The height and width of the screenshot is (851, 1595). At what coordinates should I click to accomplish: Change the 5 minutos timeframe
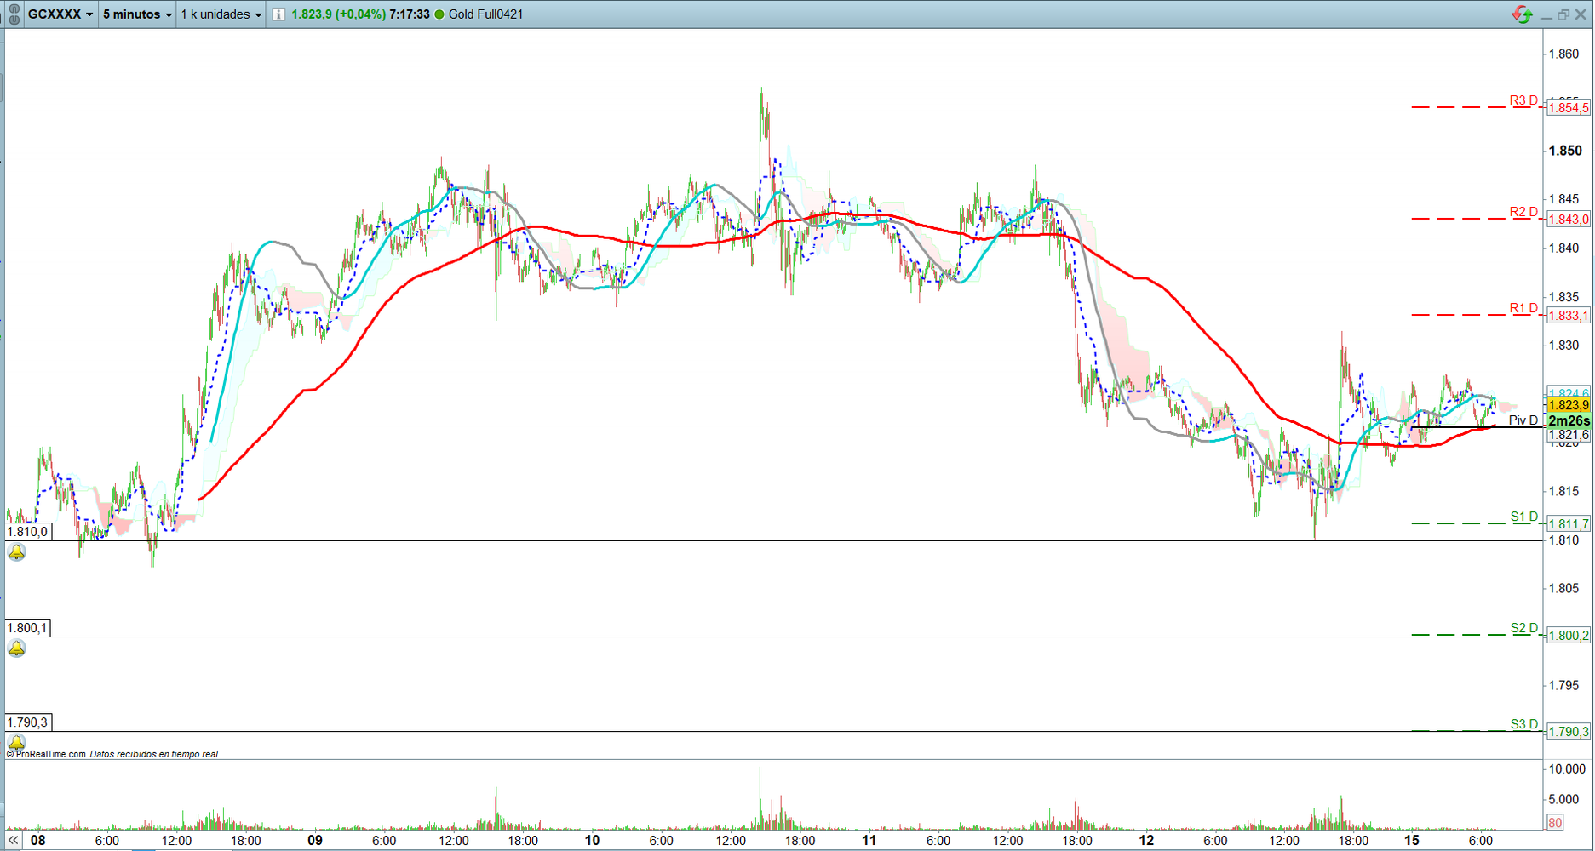point(137,14)
